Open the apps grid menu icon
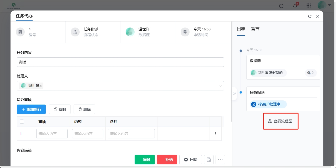This screenshot has height=168, width=336. [x=309, y=6]
